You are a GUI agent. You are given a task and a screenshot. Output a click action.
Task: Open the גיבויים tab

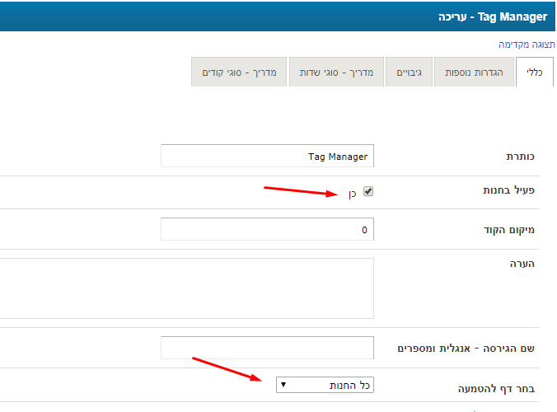tap(409, 73)
